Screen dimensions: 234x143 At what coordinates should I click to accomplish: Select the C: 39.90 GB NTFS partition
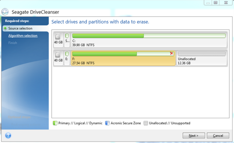coord(149,40)
